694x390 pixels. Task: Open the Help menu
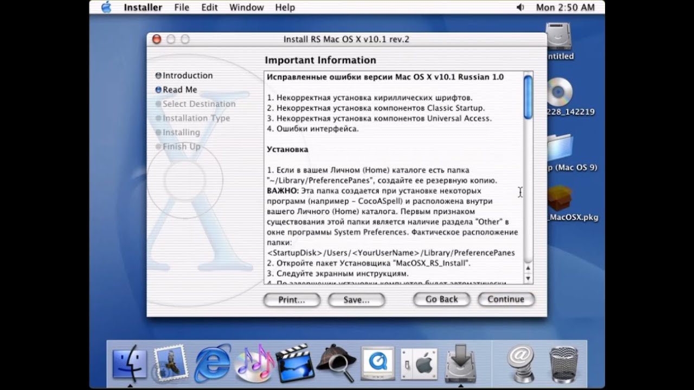(285, 7)
